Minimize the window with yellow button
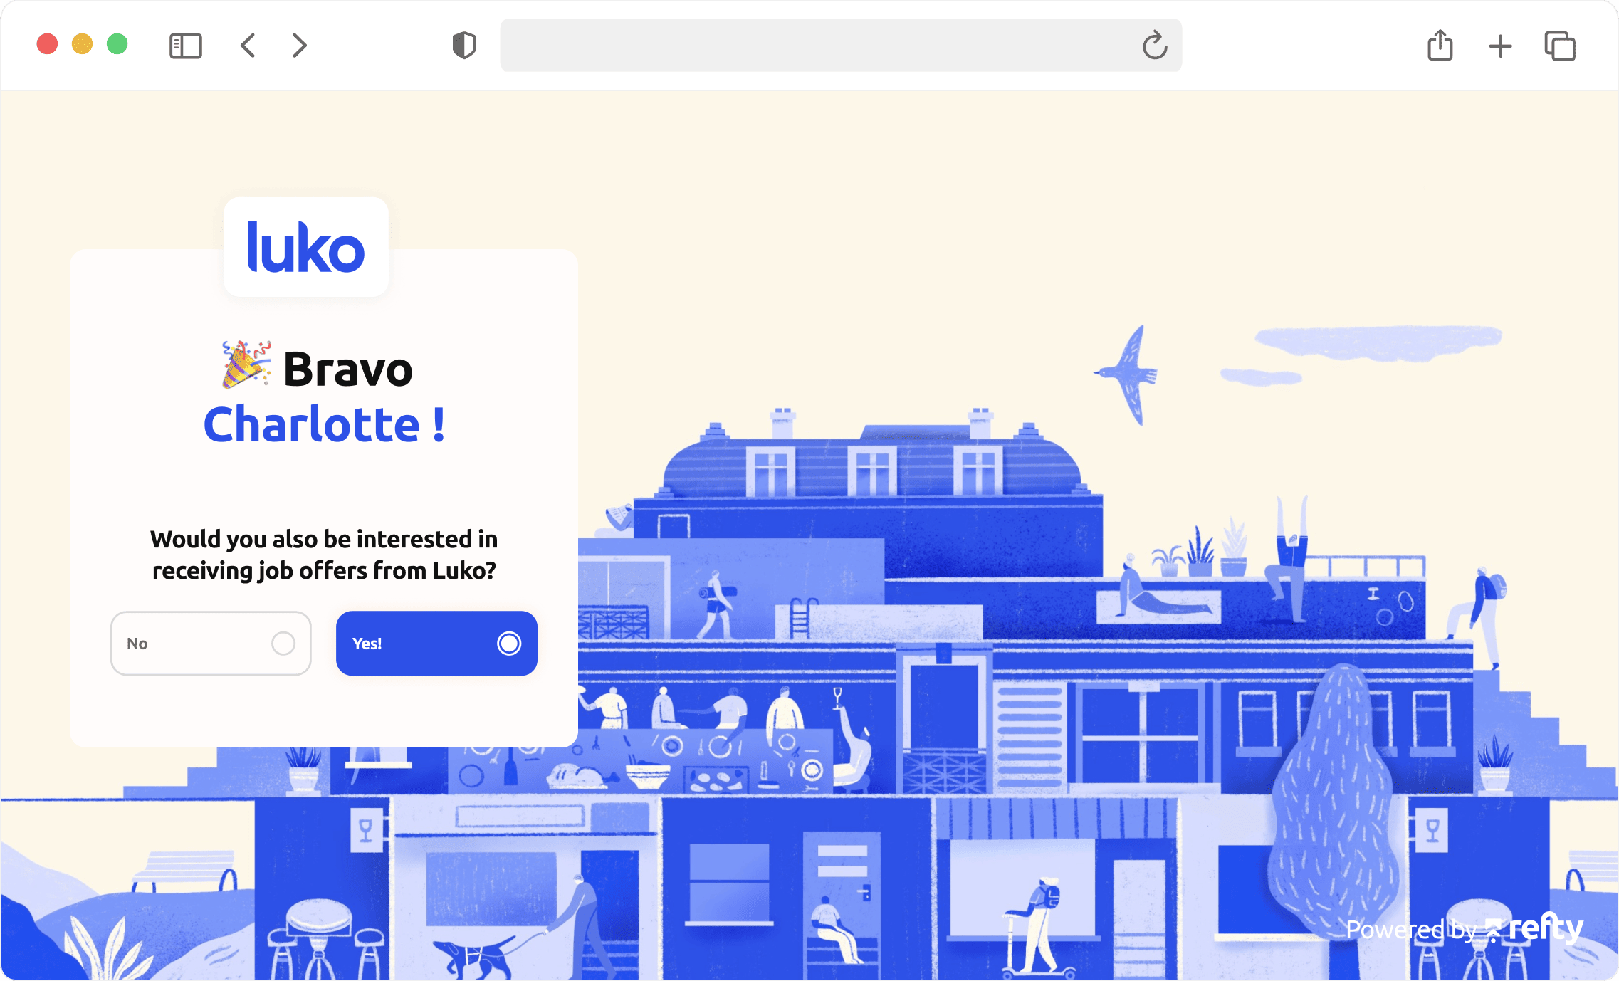 (x=83, y=44)
